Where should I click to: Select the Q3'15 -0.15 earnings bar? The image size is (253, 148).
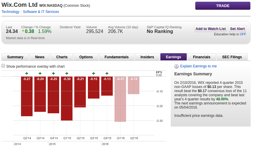coord(94,87)
